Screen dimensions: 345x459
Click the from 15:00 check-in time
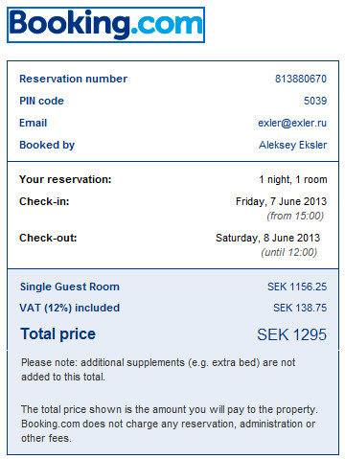tap(295, 217)
